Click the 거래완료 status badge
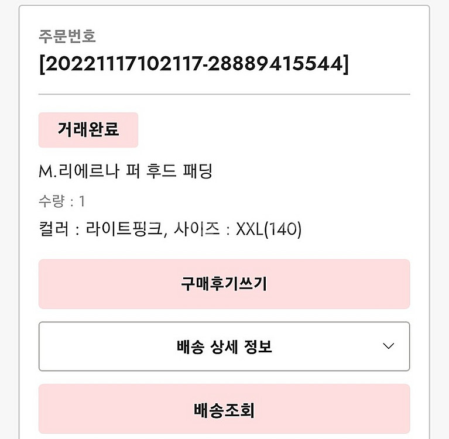This screenshot has height=439, width=449. (88, 129)
